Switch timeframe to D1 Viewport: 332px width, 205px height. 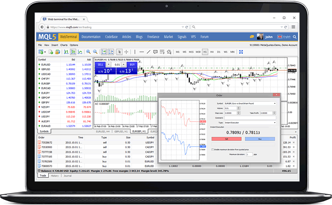point(219,52)
